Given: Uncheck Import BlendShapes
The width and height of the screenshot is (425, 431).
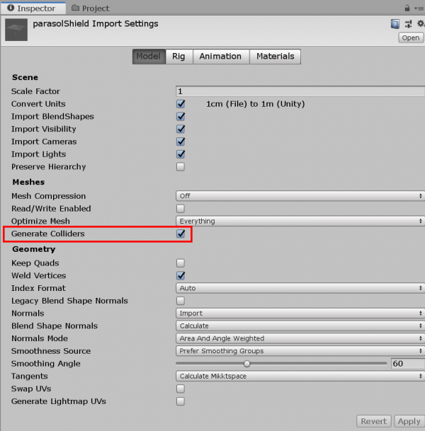Looking at the screenshot, I should (x=181, y=117).
